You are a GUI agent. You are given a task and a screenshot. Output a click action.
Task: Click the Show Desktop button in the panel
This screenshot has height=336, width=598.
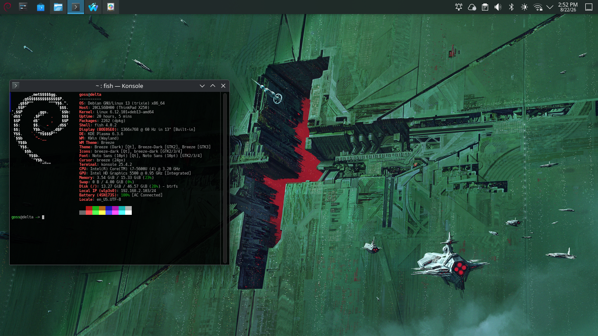click(589, 7)
